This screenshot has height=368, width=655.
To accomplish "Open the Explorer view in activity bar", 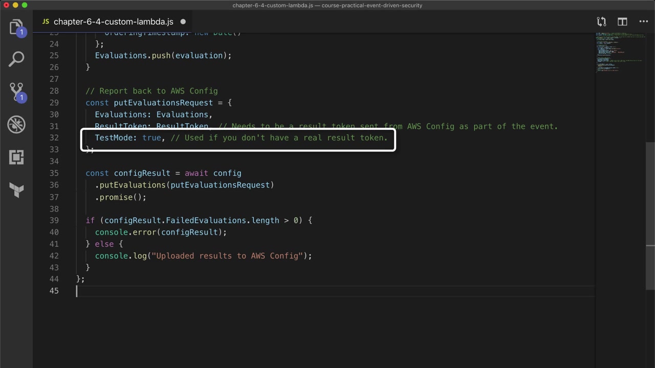I will tap(16, 27).
